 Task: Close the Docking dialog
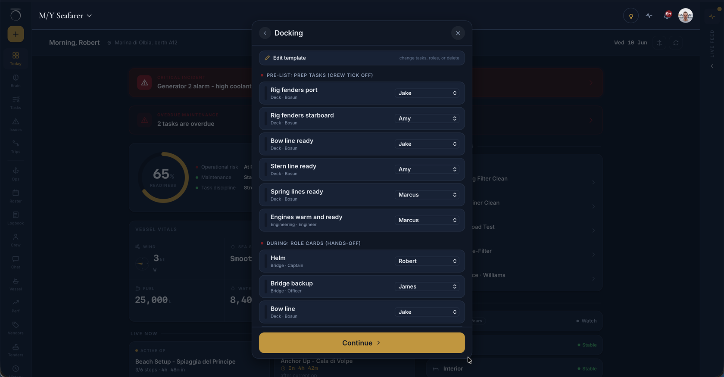[x=458, y=33]
